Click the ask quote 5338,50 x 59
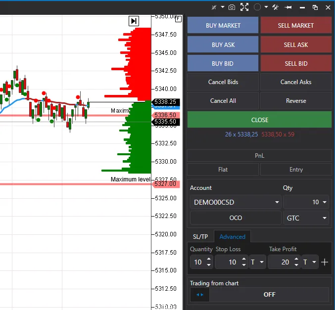 point(278,134)
